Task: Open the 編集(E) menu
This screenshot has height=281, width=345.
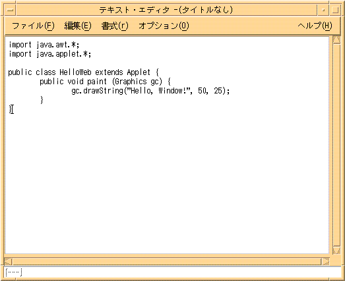Action: pyautogui.click(x=78, y=26)
